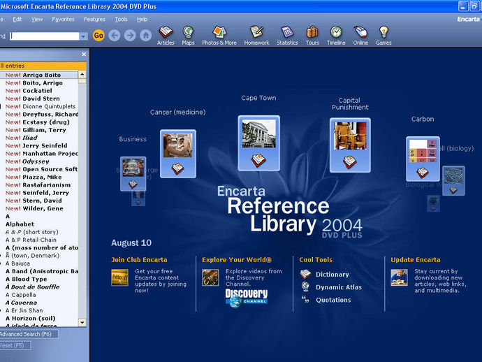This screenshot has height=362, width=482.
Task: Open the Quotations tool
Action: click(333, 300)
